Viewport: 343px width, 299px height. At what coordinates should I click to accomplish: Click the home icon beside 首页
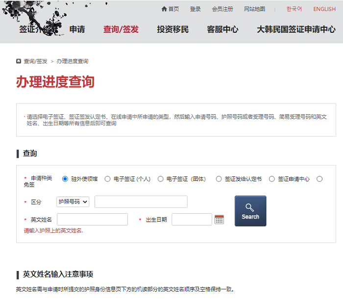[x=164, y=9]
